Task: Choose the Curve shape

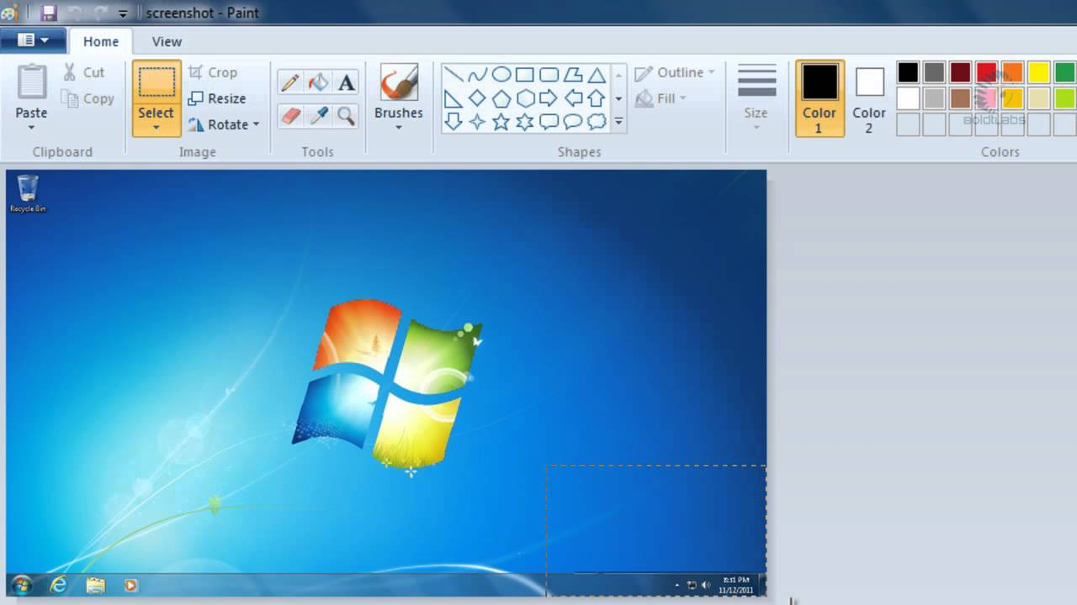Action: pyautogui.click(x=477, y=75)
